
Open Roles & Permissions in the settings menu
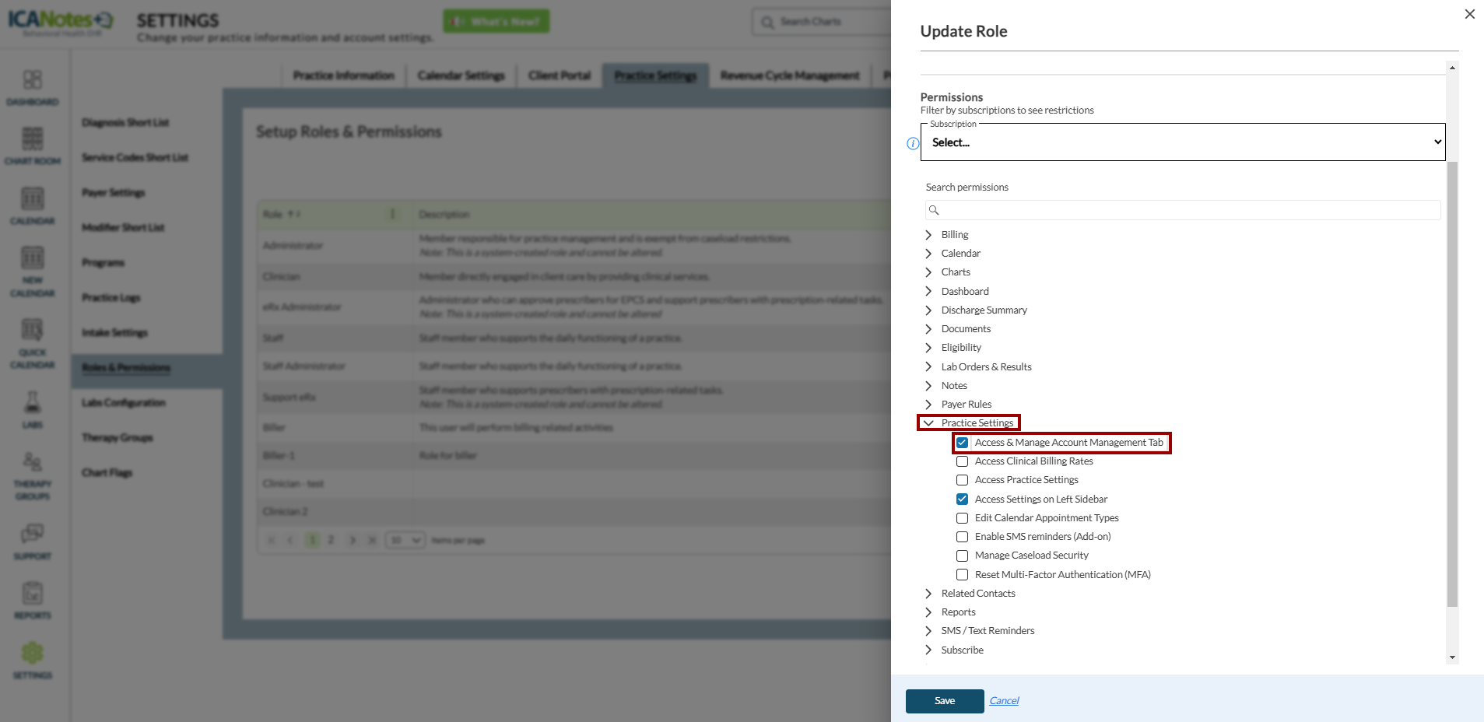tap(126, 368)
